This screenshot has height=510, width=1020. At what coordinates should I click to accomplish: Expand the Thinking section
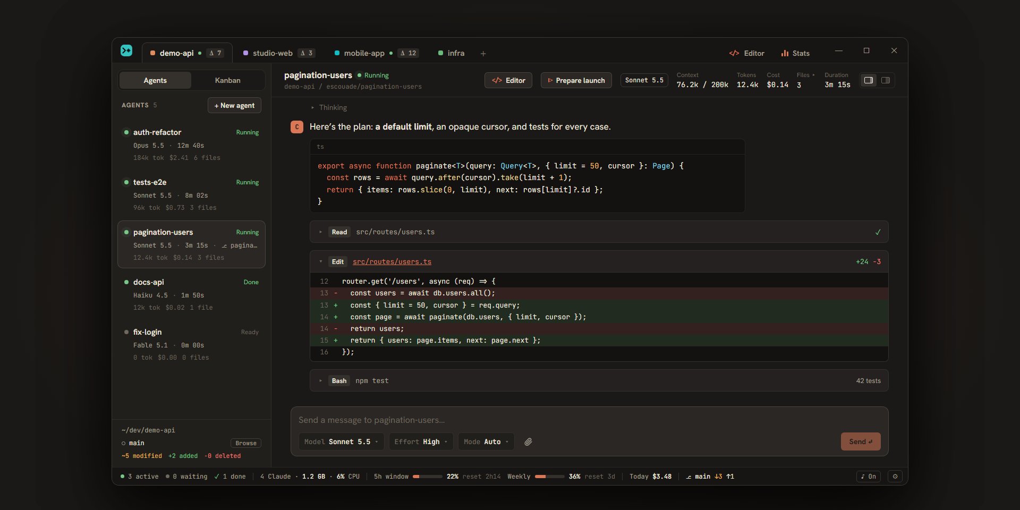coord(329,107)
